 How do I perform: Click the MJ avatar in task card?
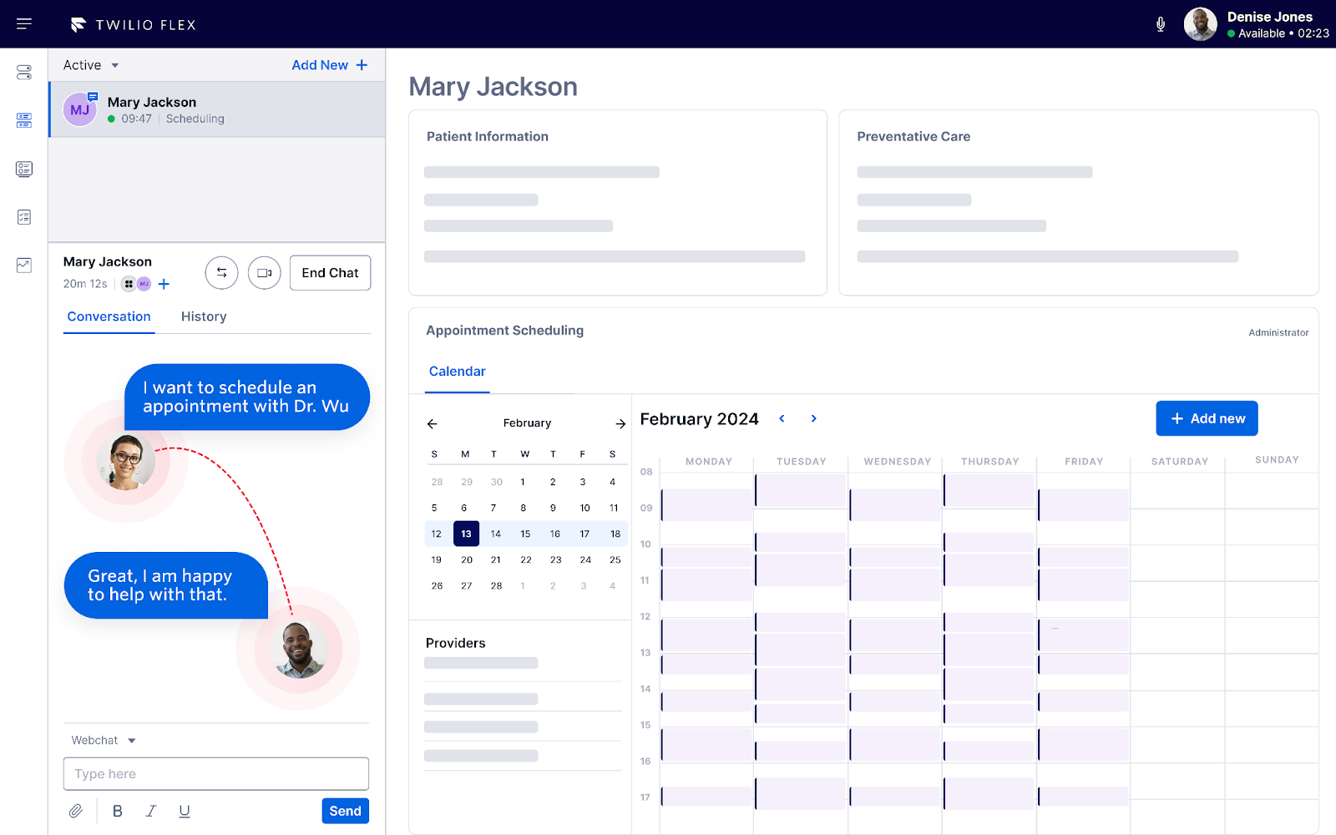80,109
